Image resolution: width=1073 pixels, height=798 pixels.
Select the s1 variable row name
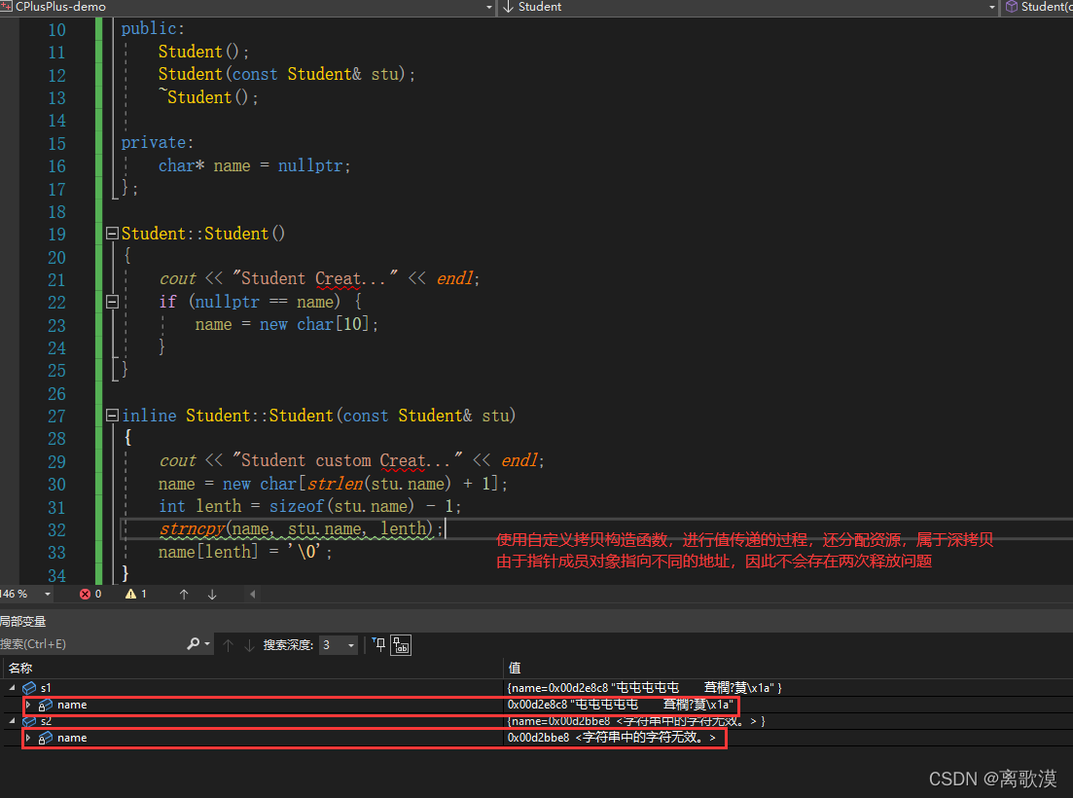coord(45,688)
